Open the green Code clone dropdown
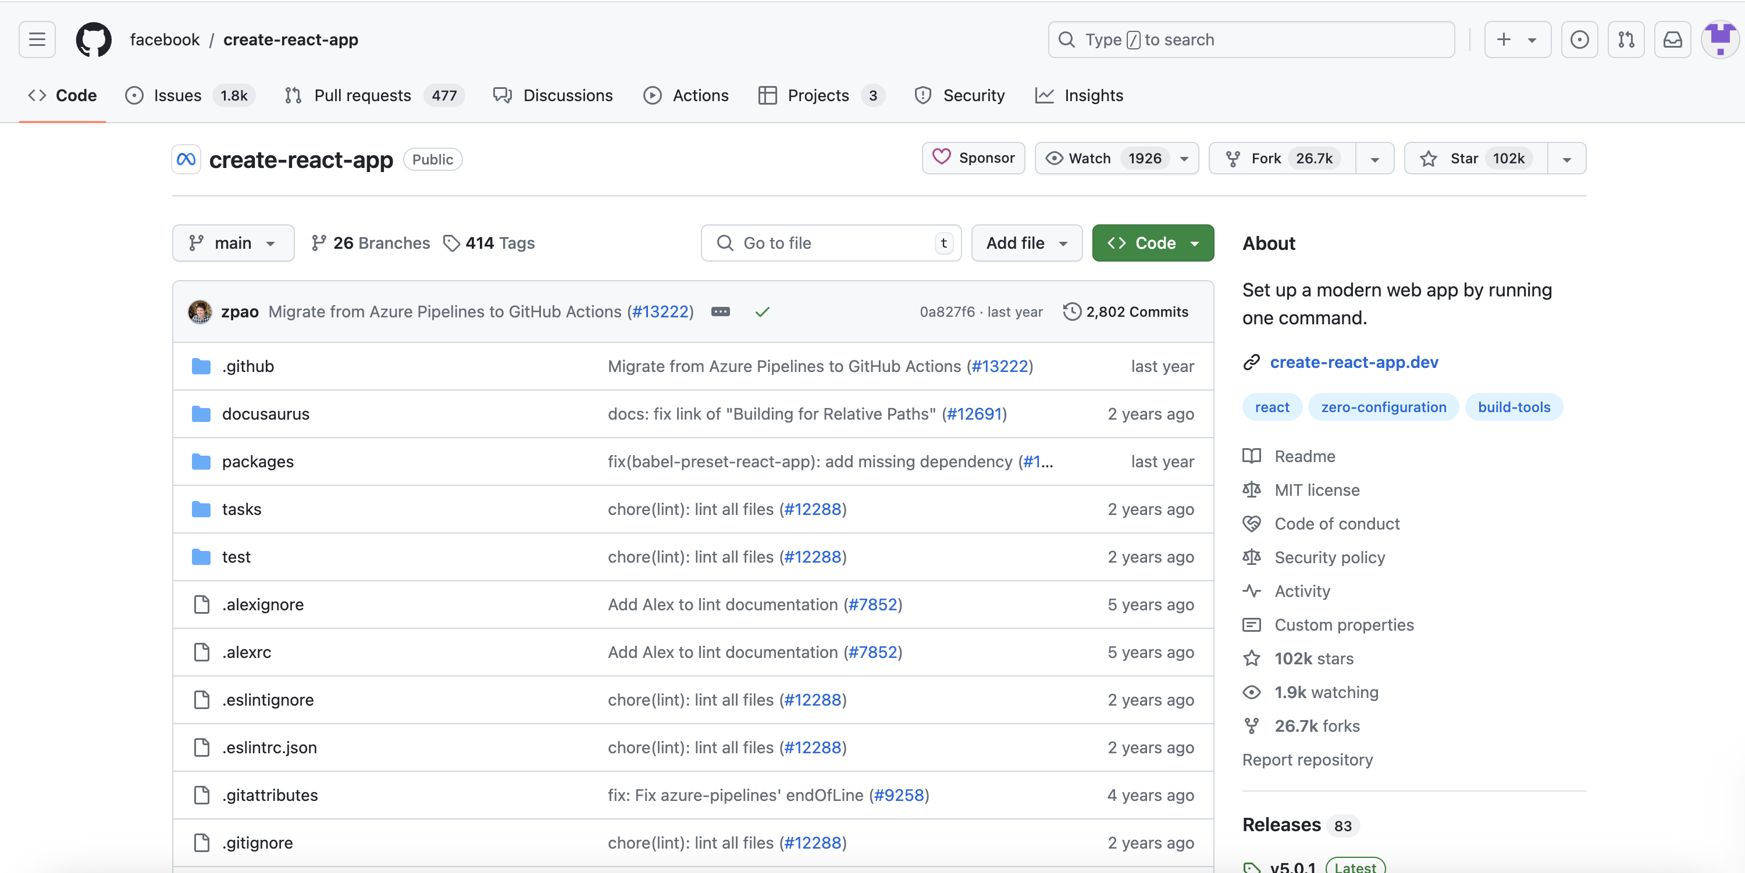This screenshot has height=873, width=1745. point(1153,243)
